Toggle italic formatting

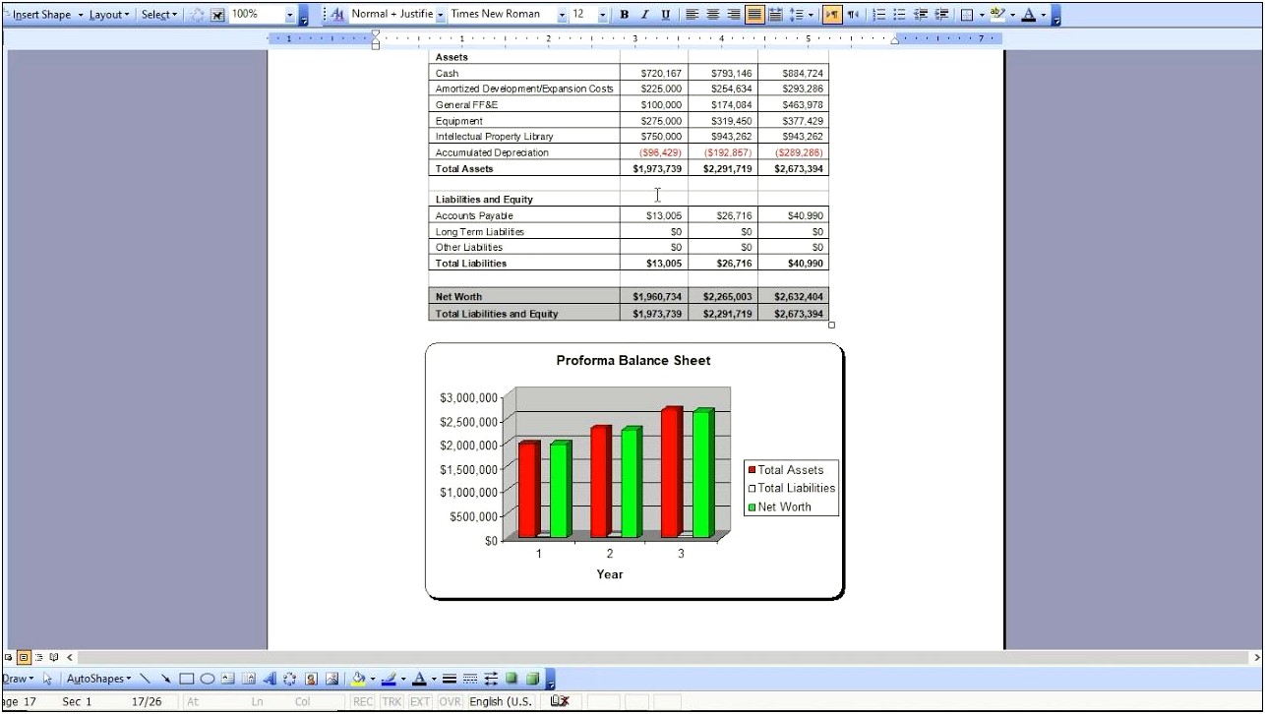pyautogui.click(x=644, y=15)
